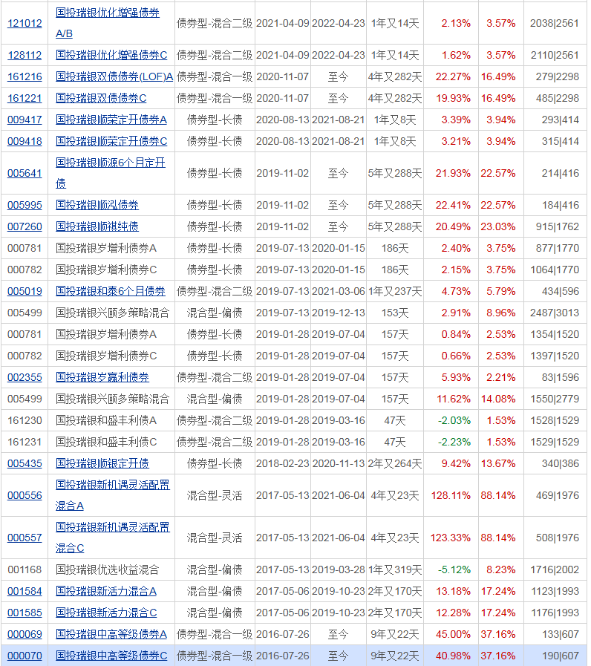Open fund code link 005435

coord(25,464)
